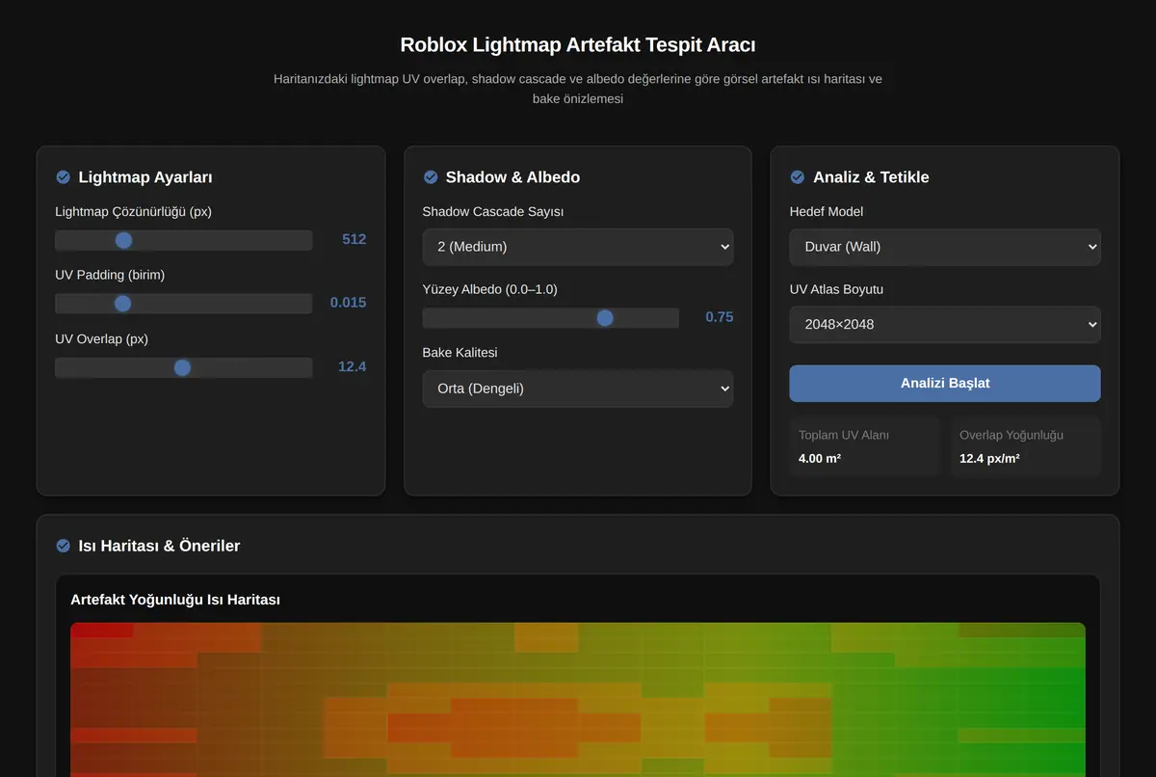Click the albedo value 0.75
The width and height of the screenshot is (1156, 777).
719,317
